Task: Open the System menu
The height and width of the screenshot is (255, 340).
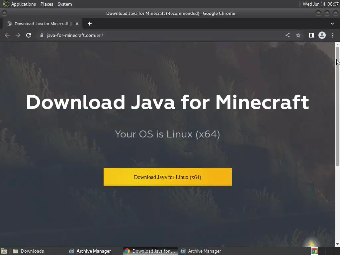Action: tap(65, 4)
